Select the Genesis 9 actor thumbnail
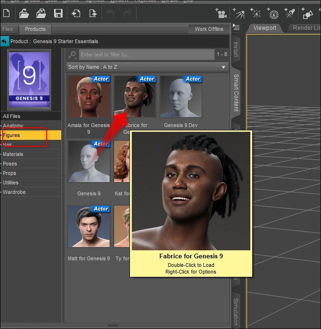 89,161
